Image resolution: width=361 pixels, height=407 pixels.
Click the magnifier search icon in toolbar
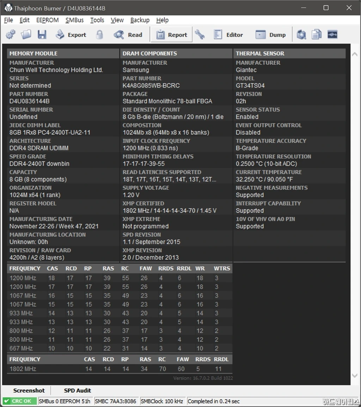[301, 35]
